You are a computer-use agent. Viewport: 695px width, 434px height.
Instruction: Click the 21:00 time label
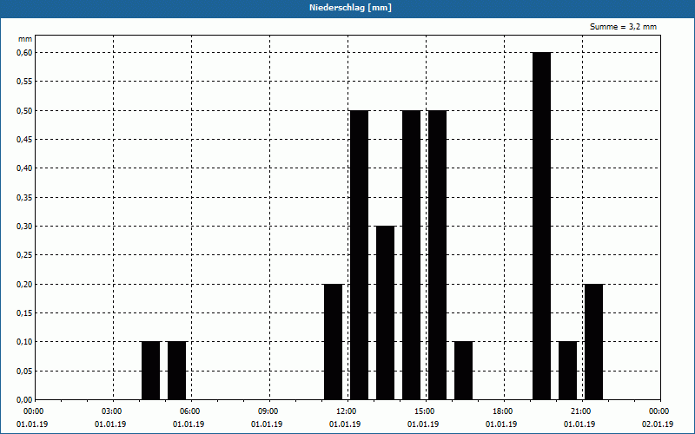580,411
